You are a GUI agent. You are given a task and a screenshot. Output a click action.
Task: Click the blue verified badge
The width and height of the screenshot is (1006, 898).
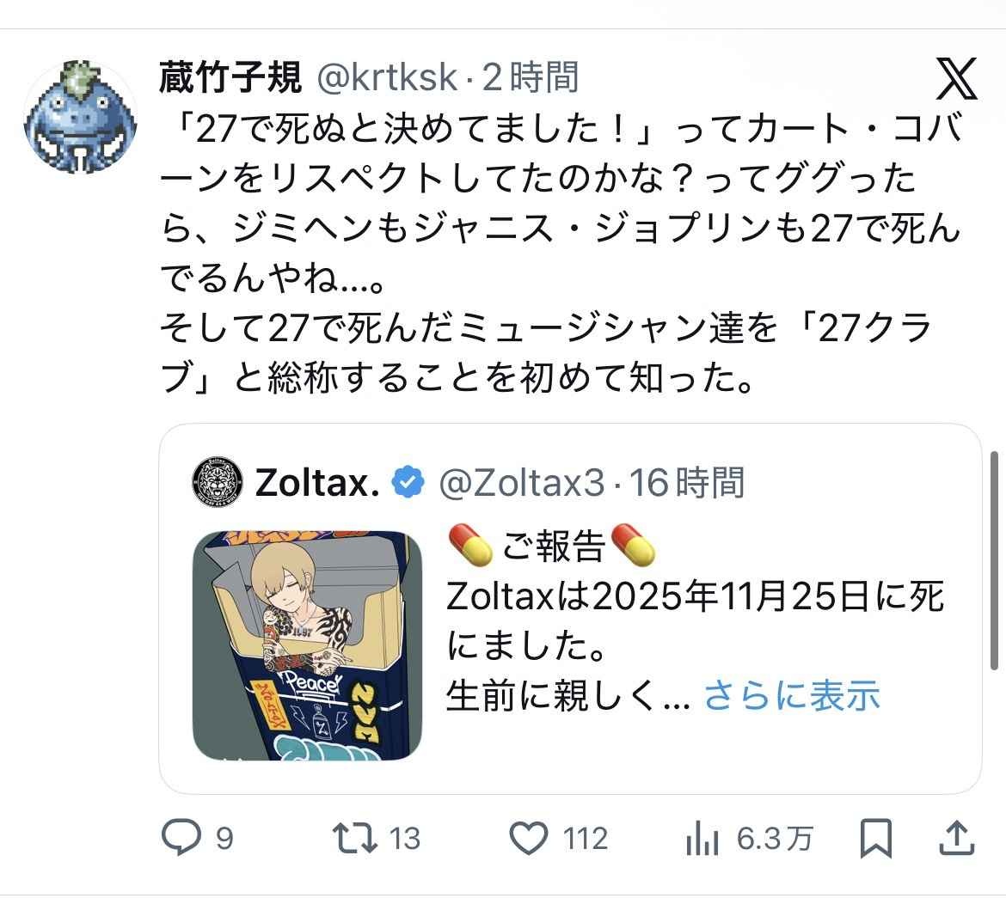408,482
